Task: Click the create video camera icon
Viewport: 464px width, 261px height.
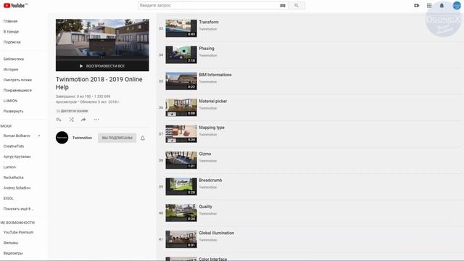Action: coord(417,5)
